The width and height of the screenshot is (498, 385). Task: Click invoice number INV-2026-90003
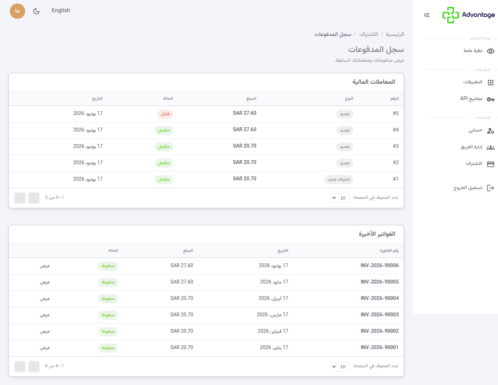(x=380, y=315)
